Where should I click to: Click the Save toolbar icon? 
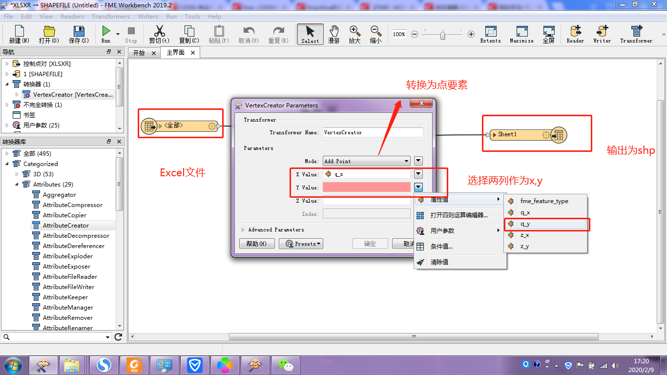[78, 31]
